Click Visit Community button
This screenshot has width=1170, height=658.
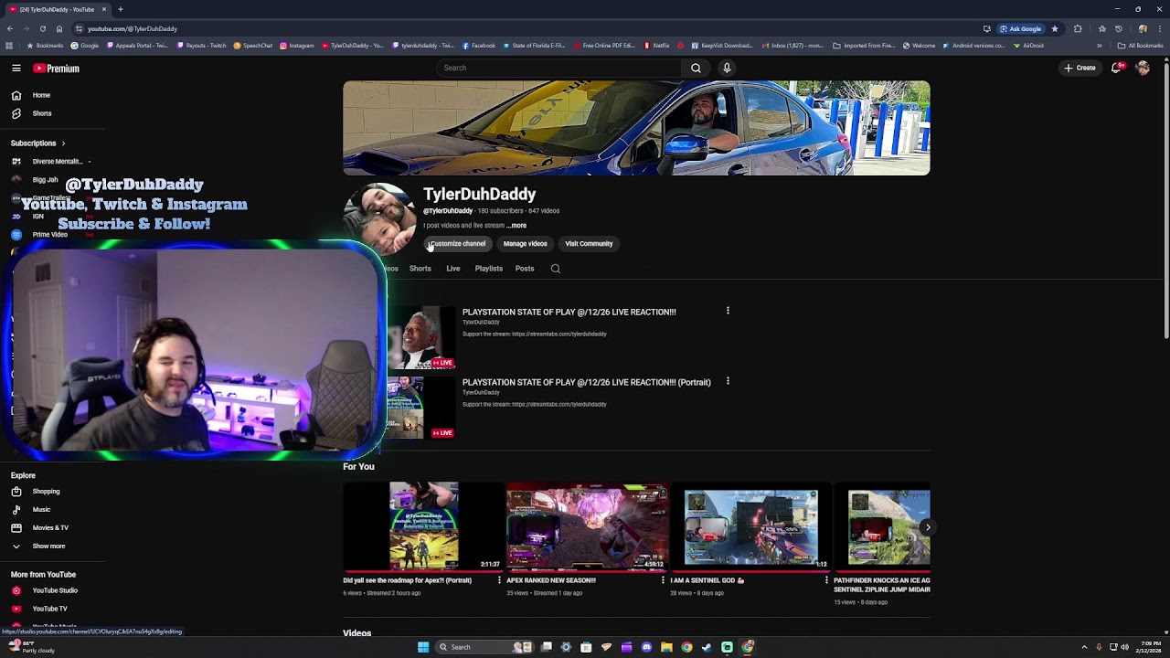coord(589,244)
